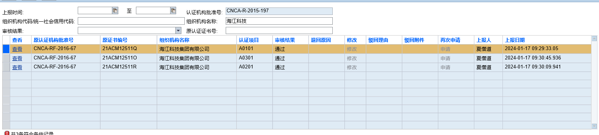
Task: Click the 驳回附件 column header
Action: (x=414, y=40)
